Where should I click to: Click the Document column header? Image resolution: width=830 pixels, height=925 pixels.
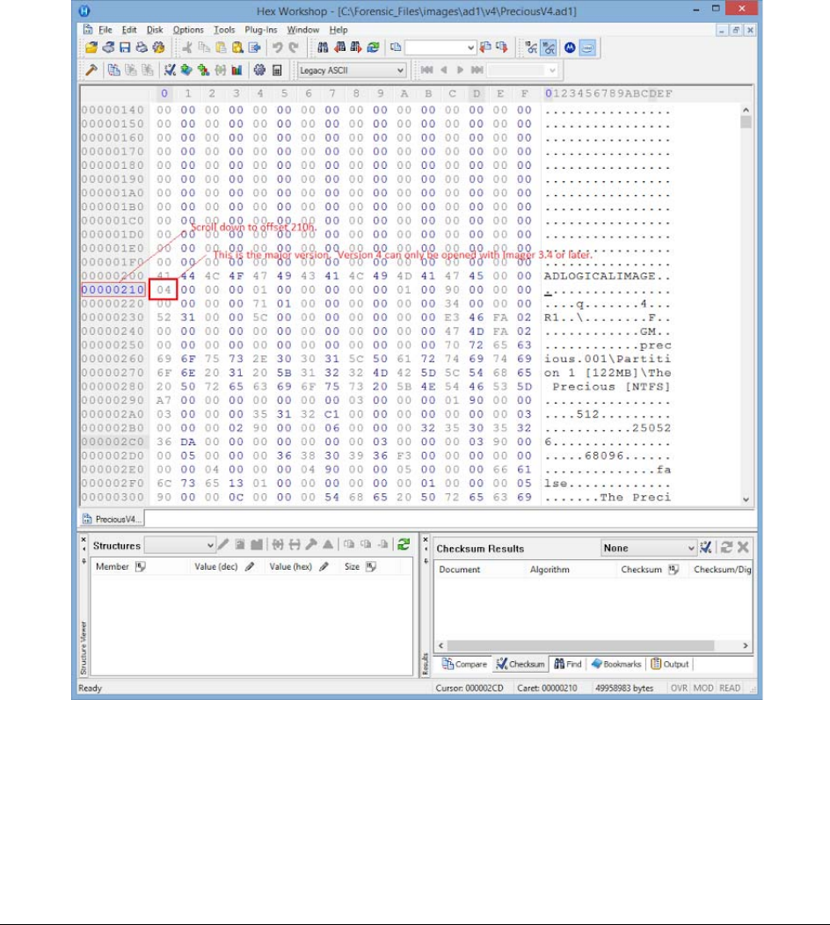460,569
